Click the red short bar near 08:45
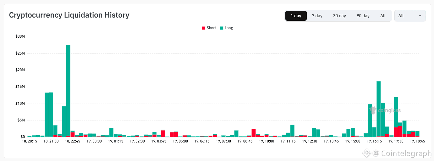 pos(254,133)
